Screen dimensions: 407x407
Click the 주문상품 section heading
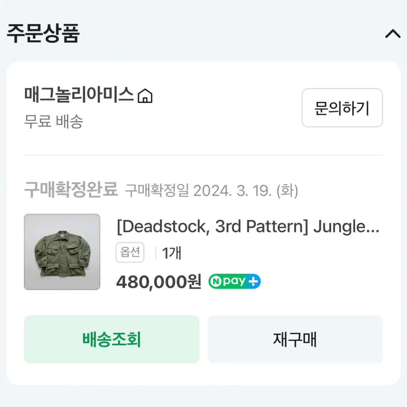point(43,33)
